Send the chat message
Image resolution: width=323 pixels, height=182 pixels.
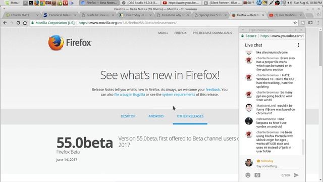[x=296, y=175]
